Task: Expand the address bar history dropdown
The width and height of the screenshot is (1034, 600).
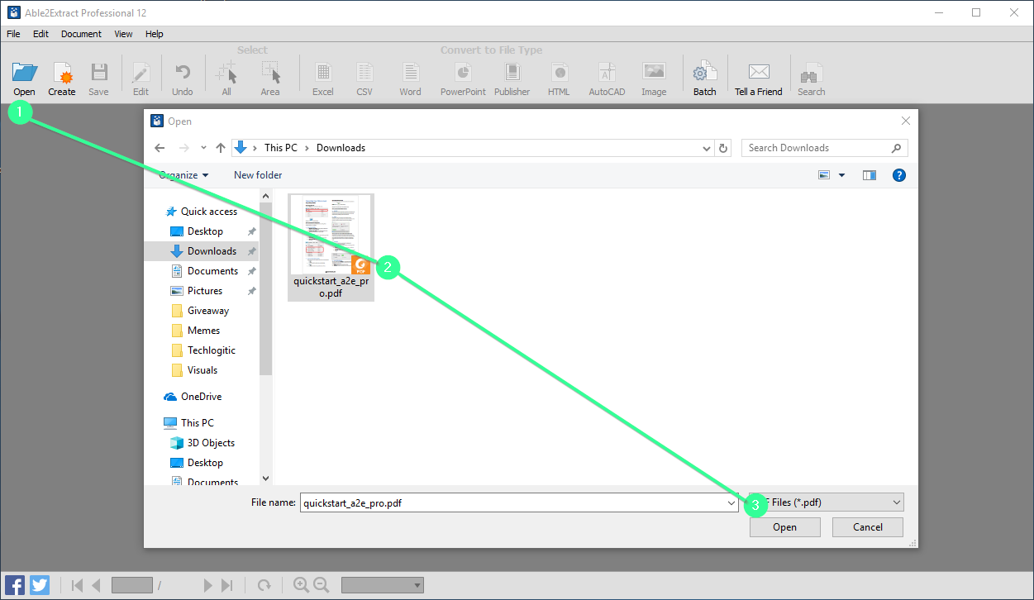Action: coord(707,149)
